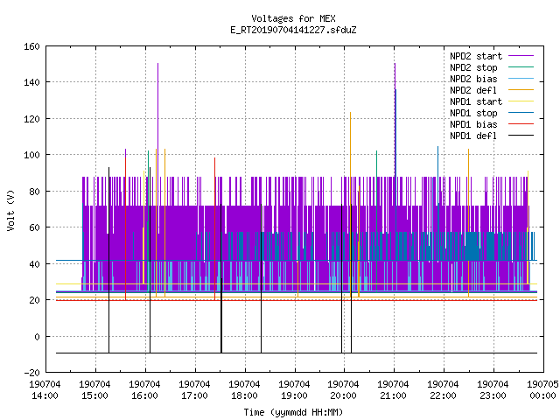Select the NPD1 bias legend label
Viewport: 560px width, 420px height.
(x=473, y=124)
